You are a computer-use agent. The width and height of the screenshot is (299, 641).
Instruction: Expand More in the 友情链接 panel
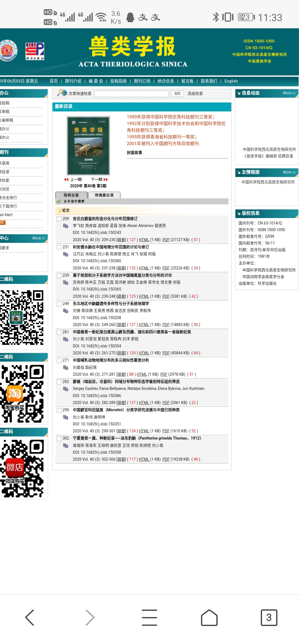click(x=289, y=172)
